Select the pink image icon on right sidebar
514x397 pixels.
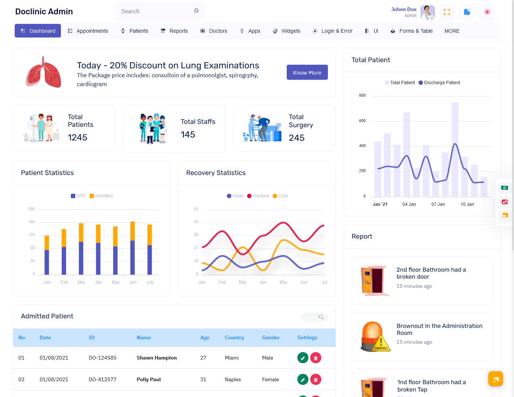click(504, 202)
